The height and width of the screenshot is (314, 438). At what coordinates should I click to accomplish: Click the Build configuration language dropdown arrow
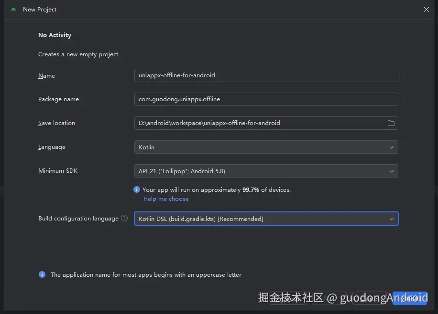click(x=392, y=219)
